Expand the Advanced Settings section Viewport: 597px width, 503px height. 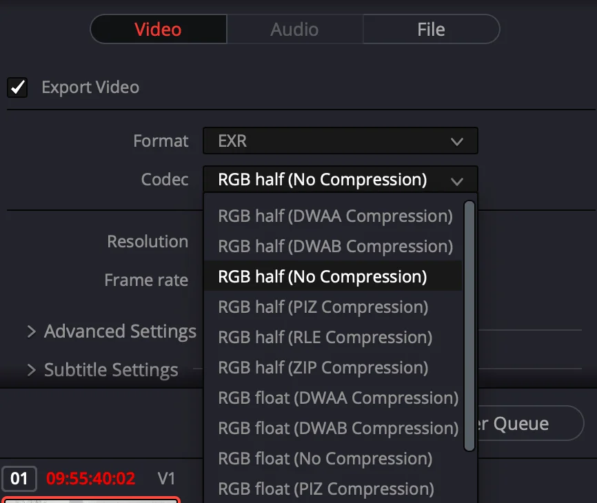[x=111, y=331]
